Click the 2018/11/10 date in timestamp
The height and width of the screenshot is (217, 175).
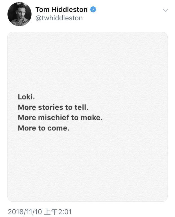coord(25,212)
